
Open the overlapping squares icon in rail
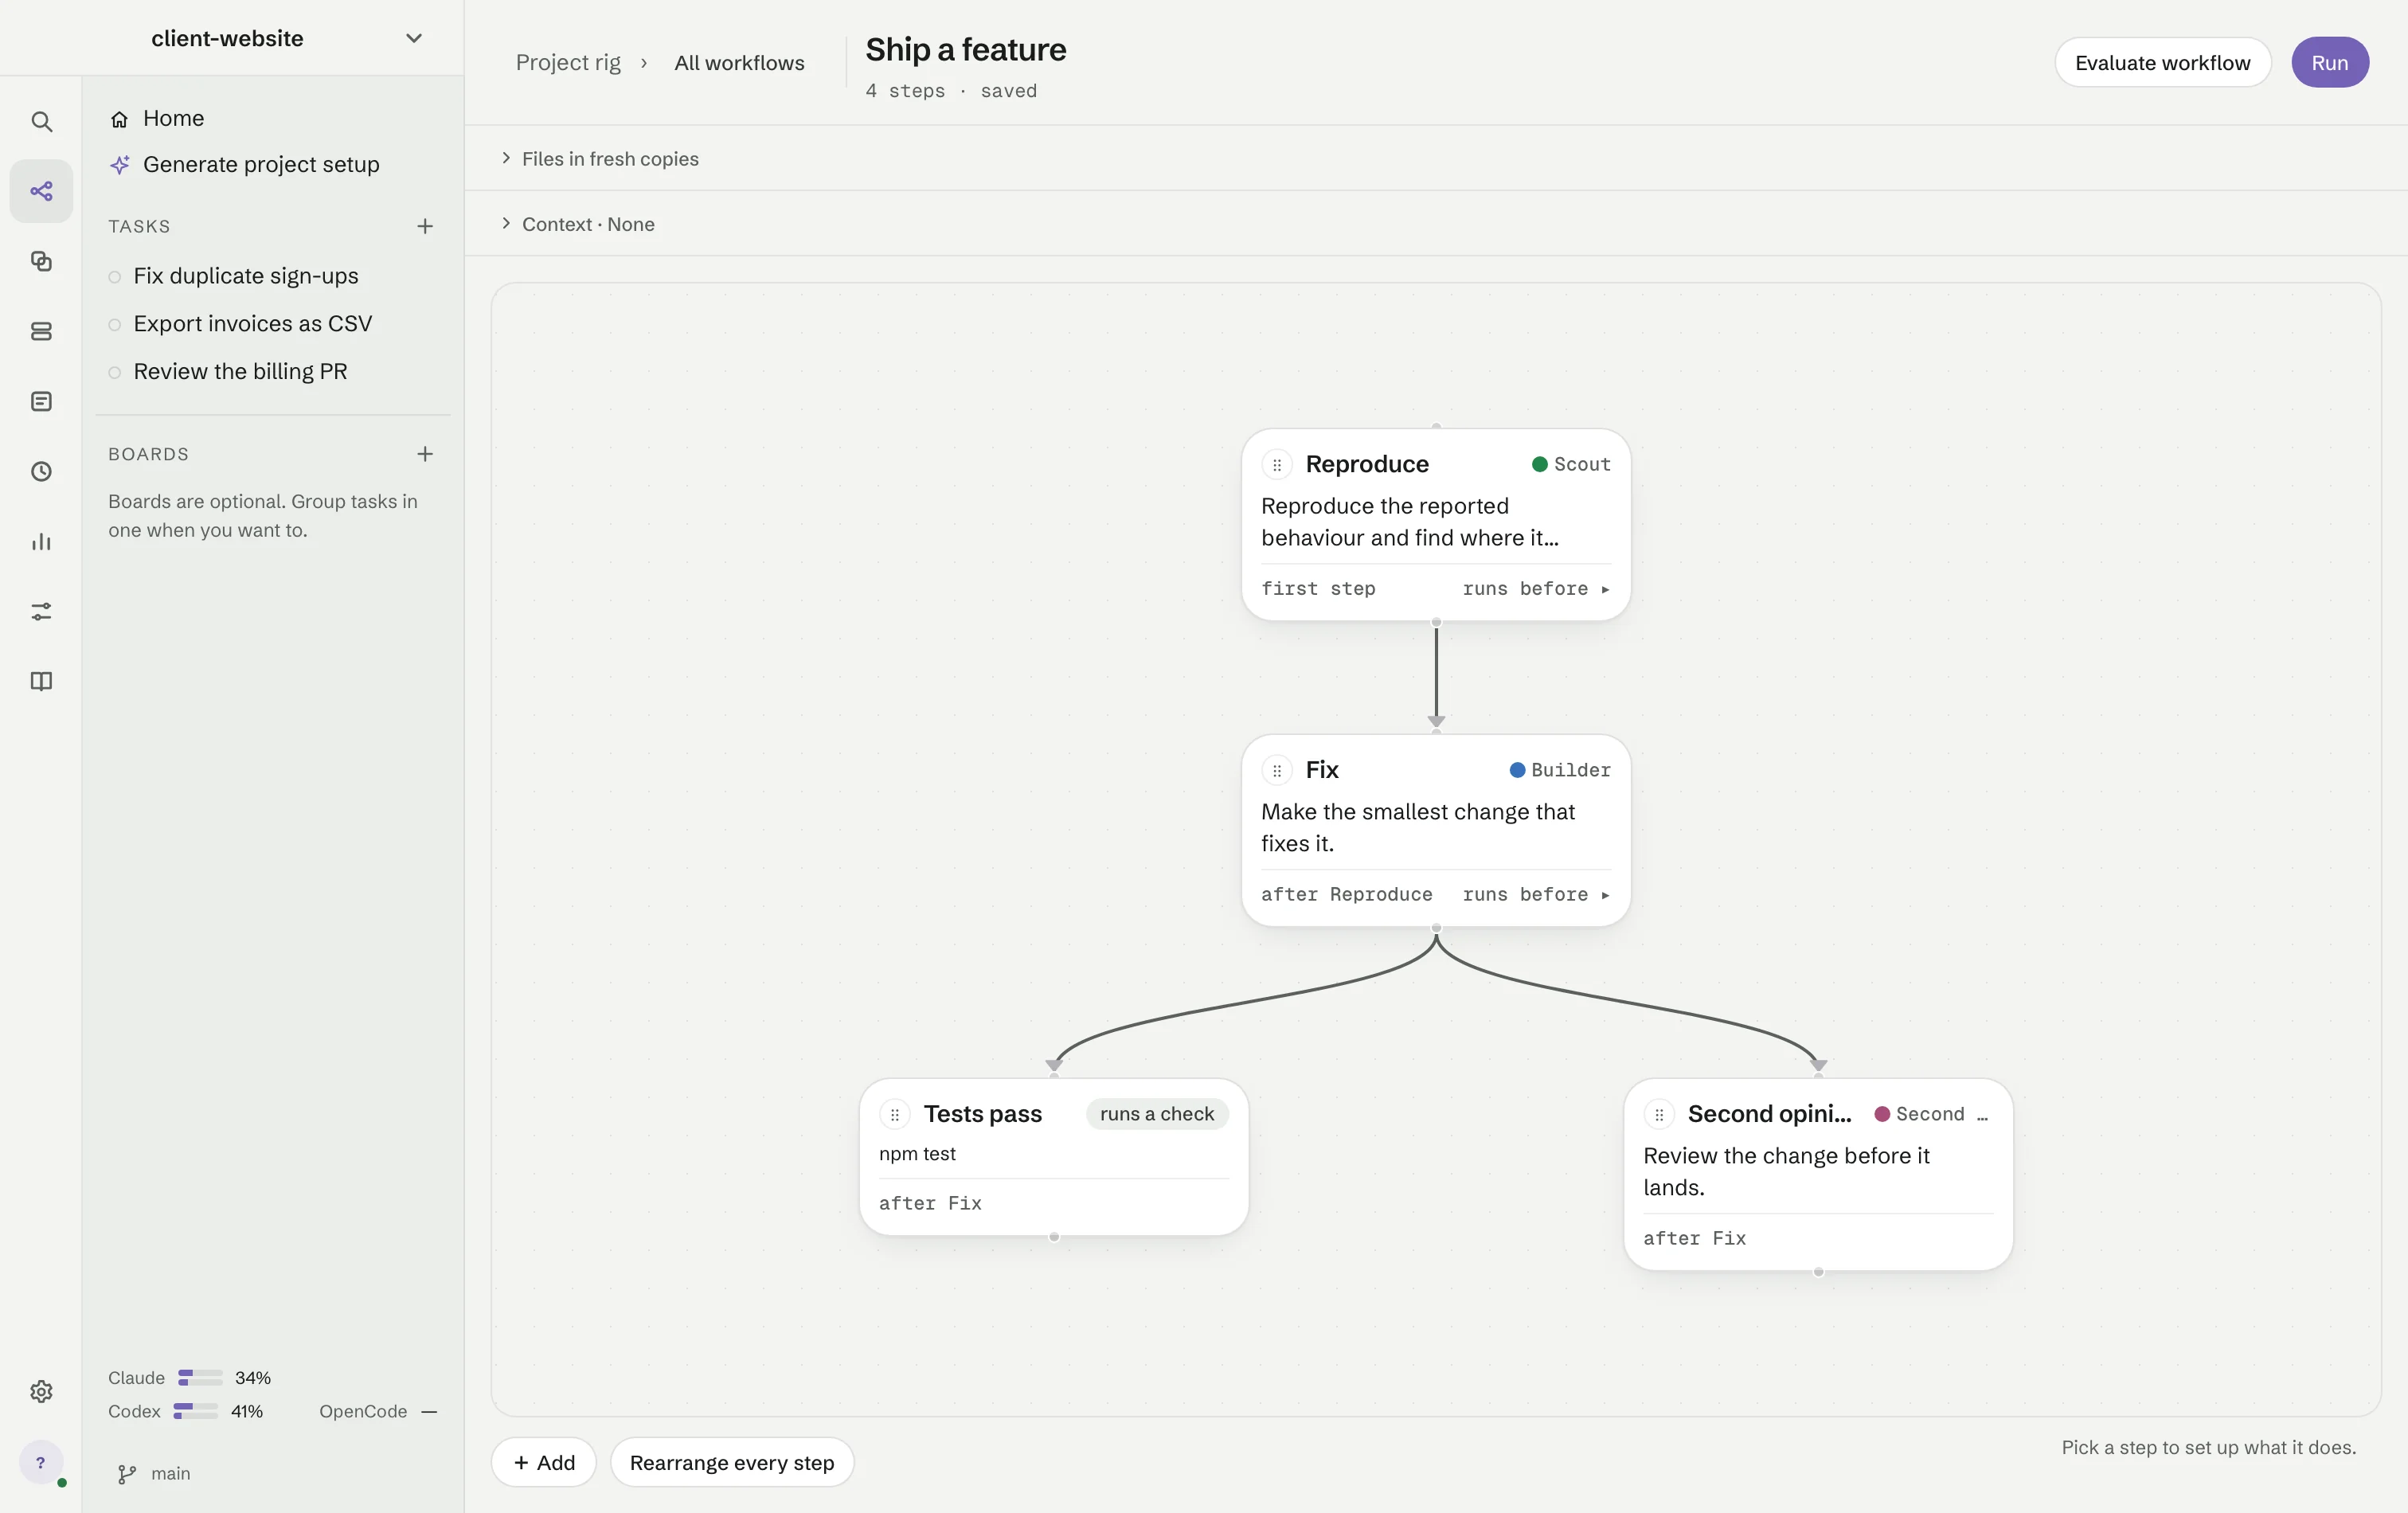(x=41, y=261)
